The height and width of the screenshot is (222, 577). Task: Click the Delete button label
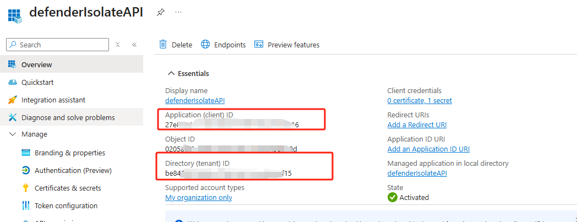pos(182,45)
